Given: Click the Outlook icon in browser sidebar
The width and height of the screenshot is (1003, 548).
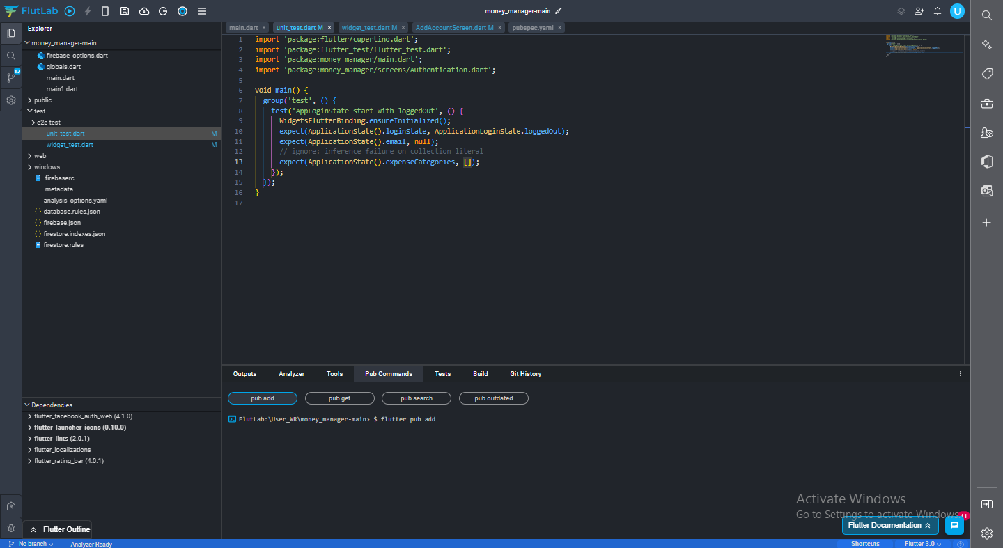Looking at the screenshot, I should 987,191.
